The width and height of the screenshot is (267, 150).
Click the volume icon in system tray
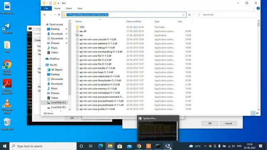tap(233, 146)
